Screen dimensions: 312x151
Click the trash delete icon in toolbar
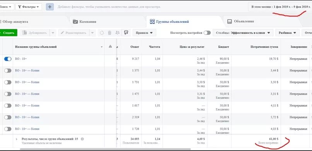109,33
